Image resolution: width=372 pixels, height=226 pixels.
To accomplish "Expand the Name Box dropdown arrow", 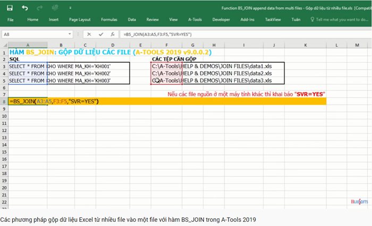I will 70,34.
